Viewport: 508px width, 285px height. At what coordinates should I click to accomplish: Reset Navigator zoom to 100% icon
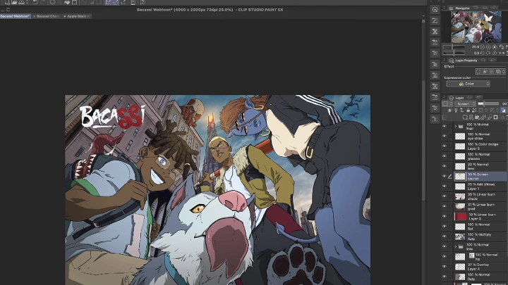coord(495,47)
